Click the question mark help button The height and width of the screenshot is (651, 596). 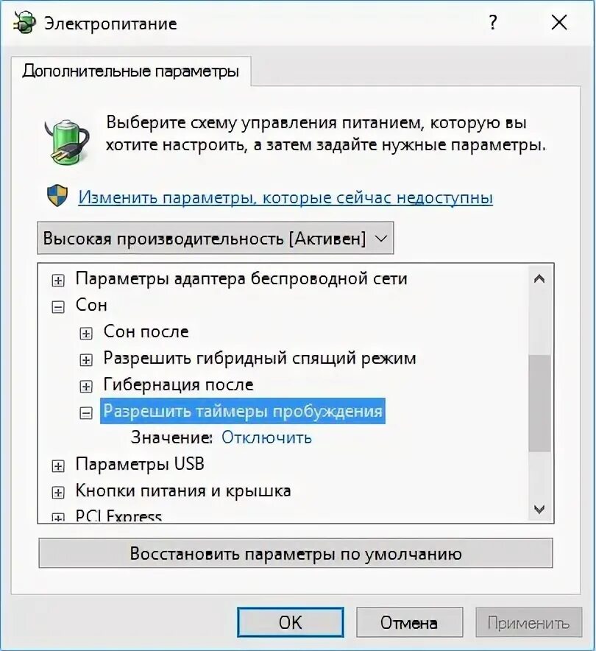click(x=493, y=23)
